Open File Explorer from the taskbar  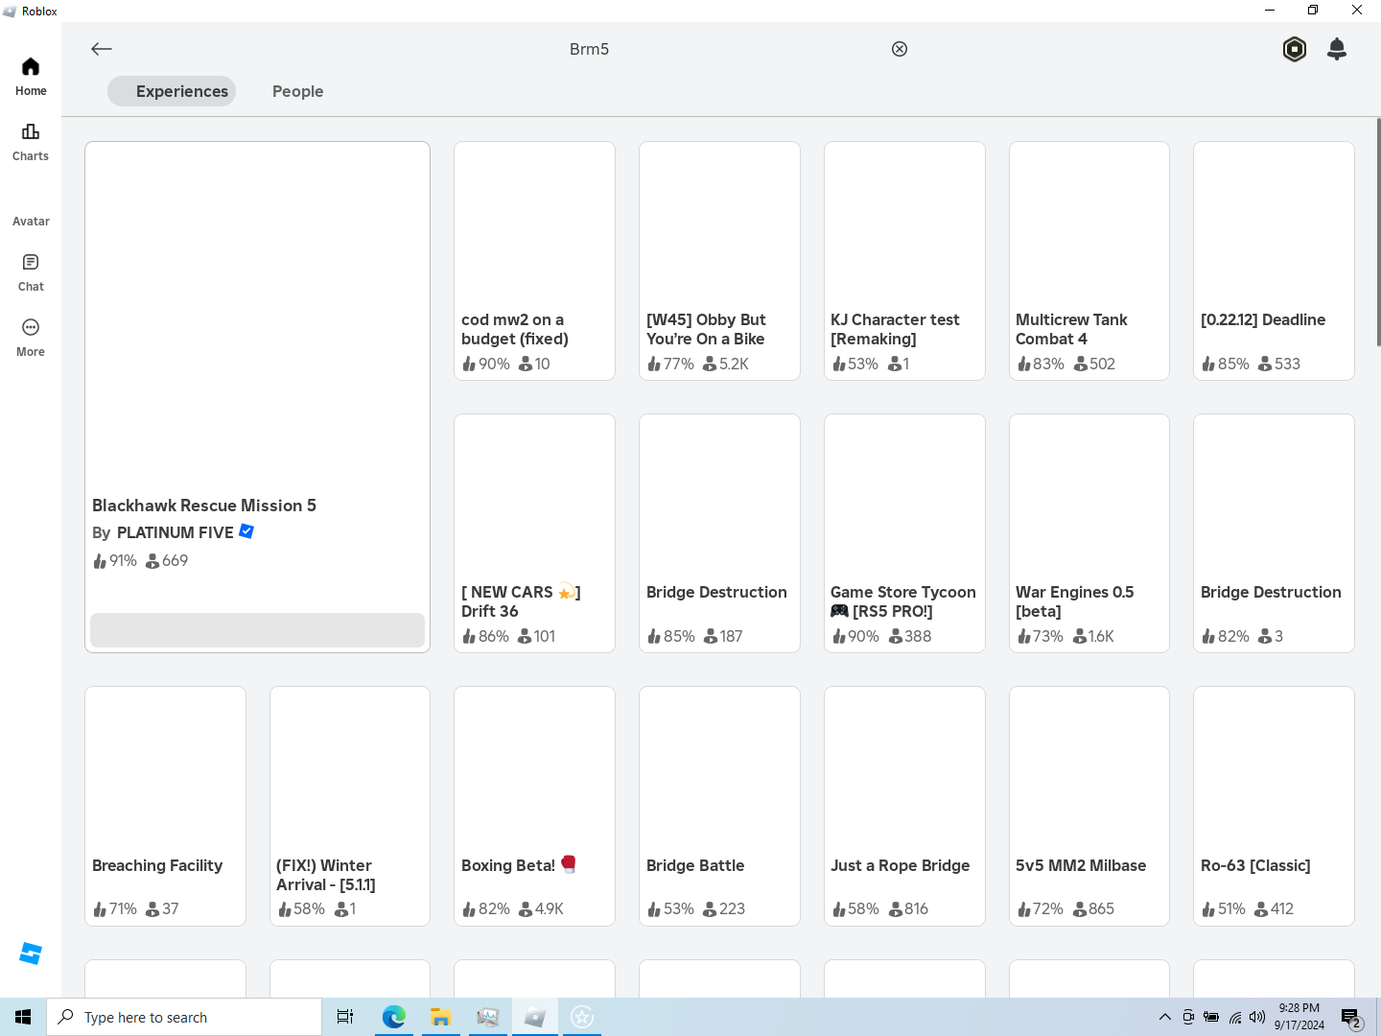click(x=441, y=1017)
